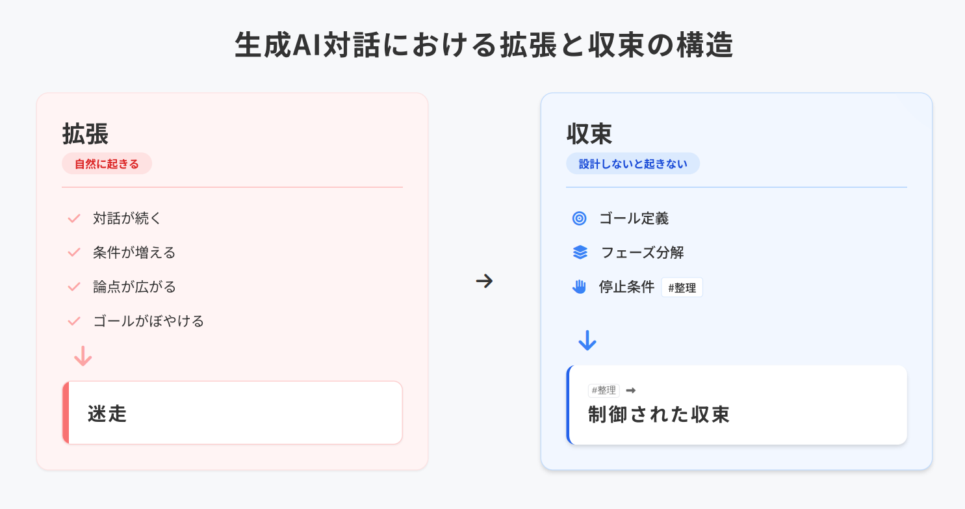Click the 制御された収束 result text
The width and height of the screenshot is (965, 509).
pyautogui.click(x=659, y=415)
